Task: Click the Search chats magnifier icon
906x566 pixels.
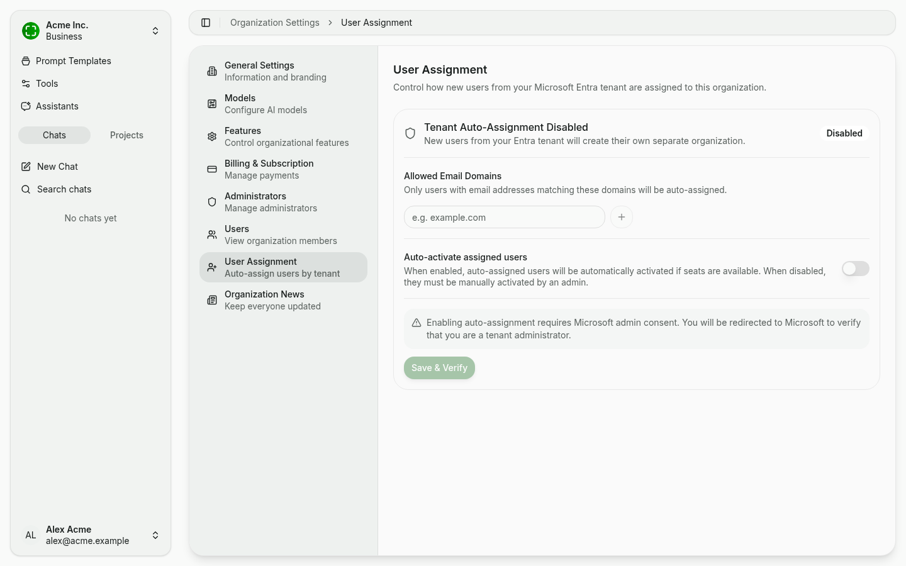Action: click(26, 189)
